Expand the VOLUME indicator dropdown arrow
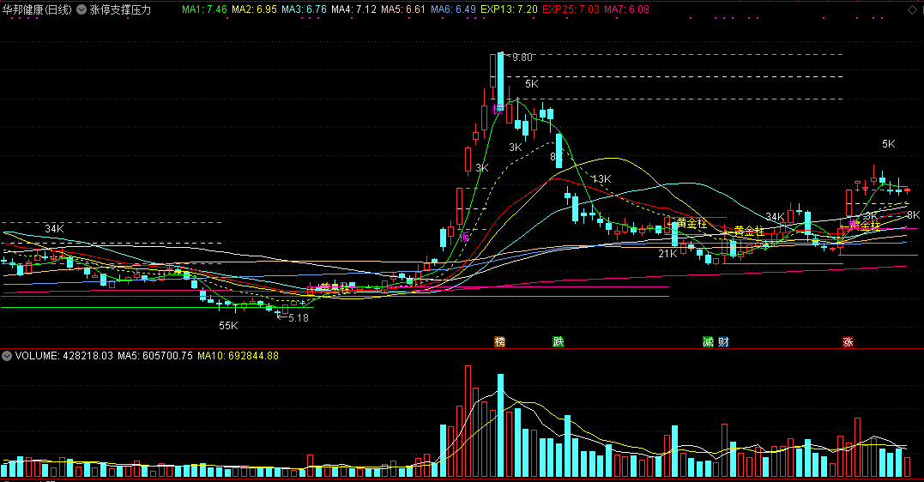924x482 pixels. [x=7, y=356]
